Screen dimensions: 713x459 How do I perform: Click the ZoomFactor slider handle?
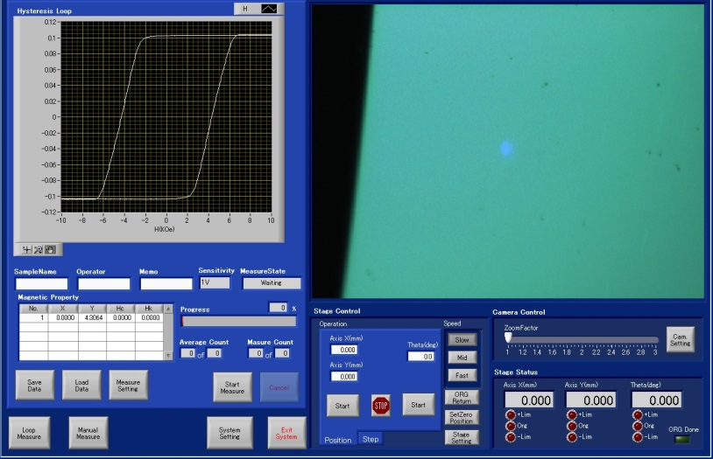pos(508,337)
